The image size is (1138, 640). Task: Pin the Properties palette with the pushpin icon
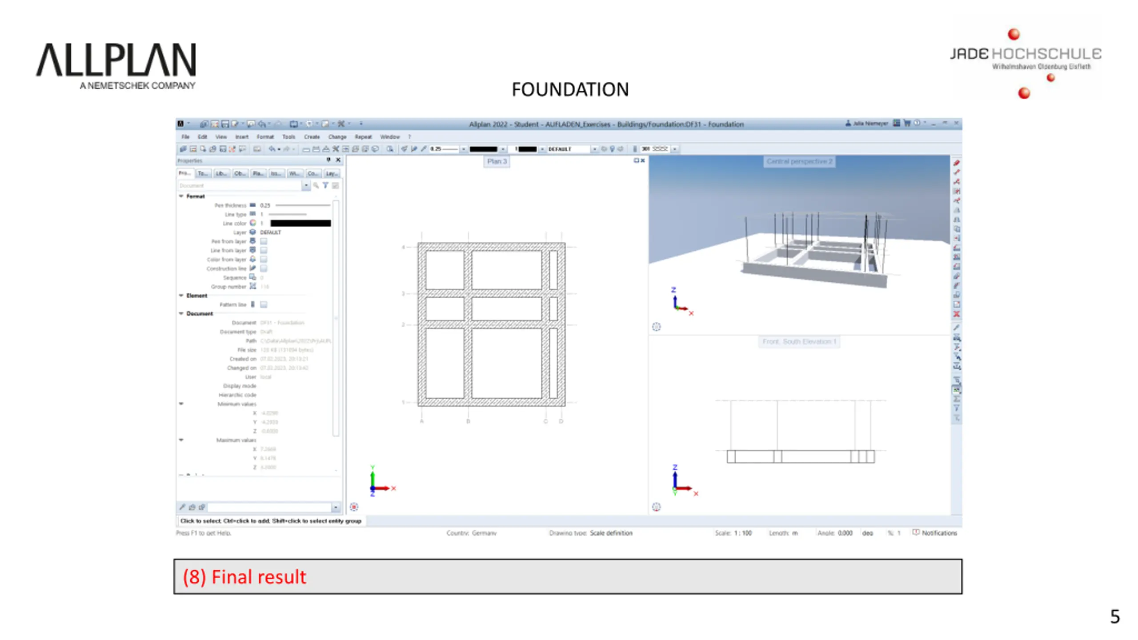point(329,160)
